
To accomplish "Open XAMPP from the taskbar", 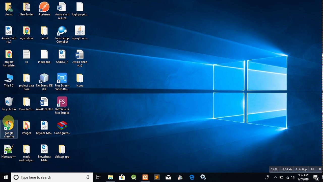I will click(145, 177).
